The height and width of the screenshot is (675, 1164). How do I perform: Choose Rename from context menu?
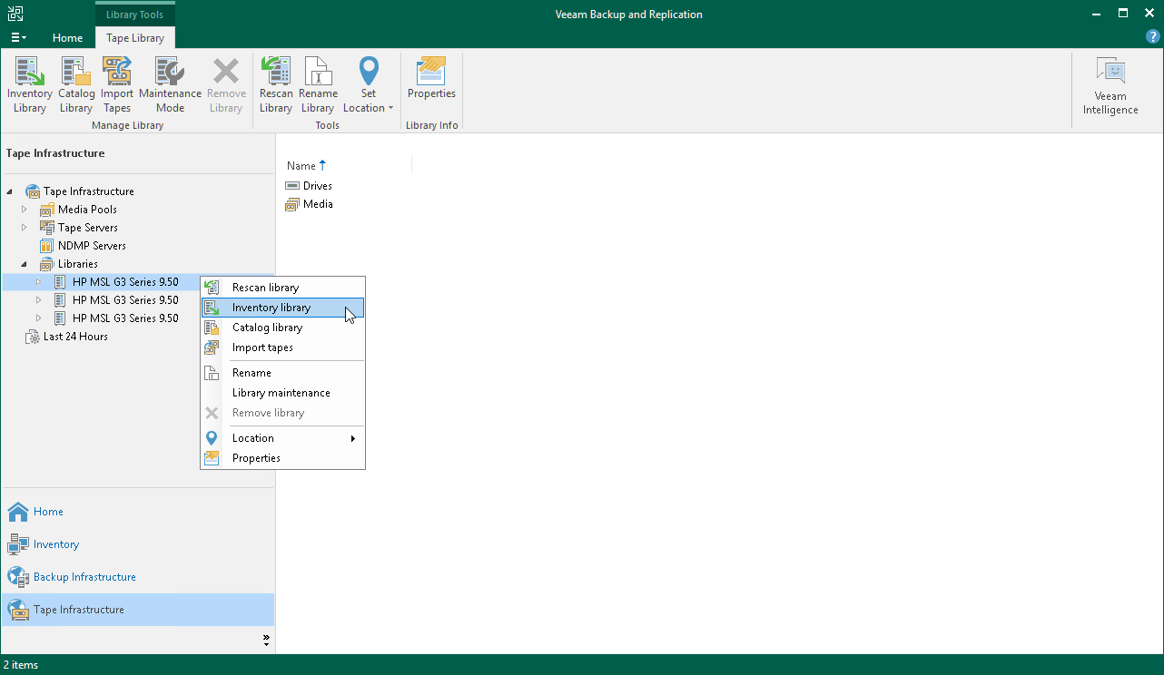(282, 373)
